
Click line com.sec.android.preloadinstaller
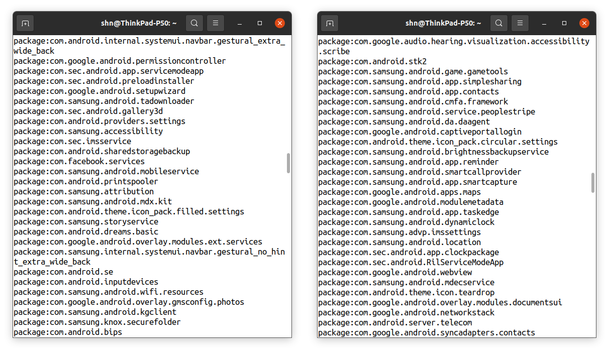pyautogui.click(x=104, y=81)
